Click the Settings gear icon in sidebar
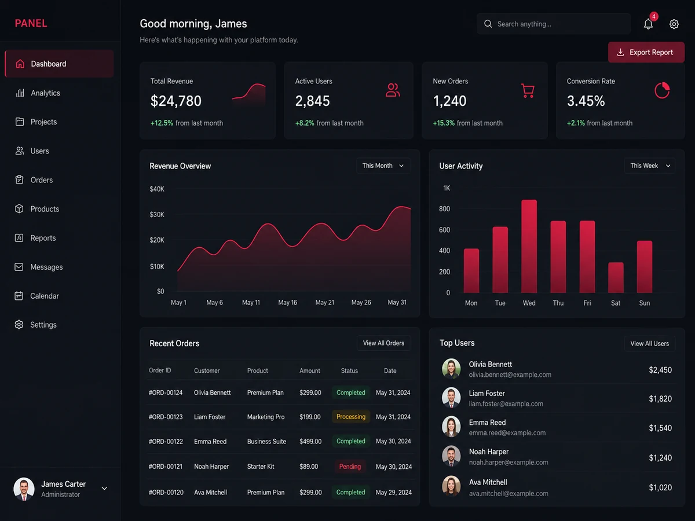This screenshot has width=695, height=521. click(19, 325)
